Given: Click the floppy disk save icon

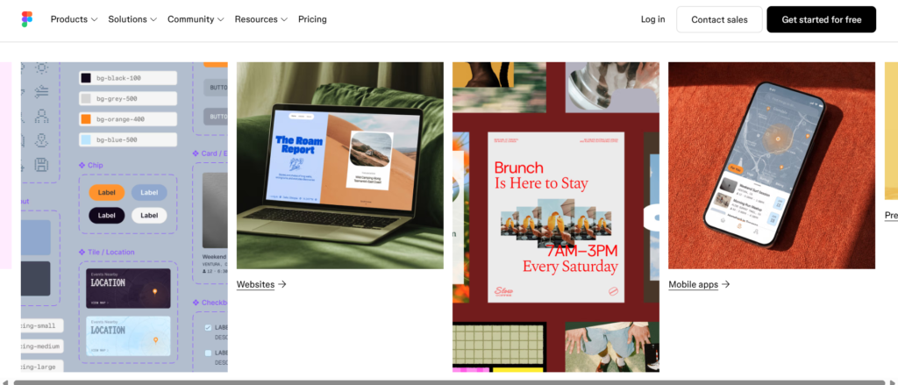Looking at the screenshot, I should (41, 165).
